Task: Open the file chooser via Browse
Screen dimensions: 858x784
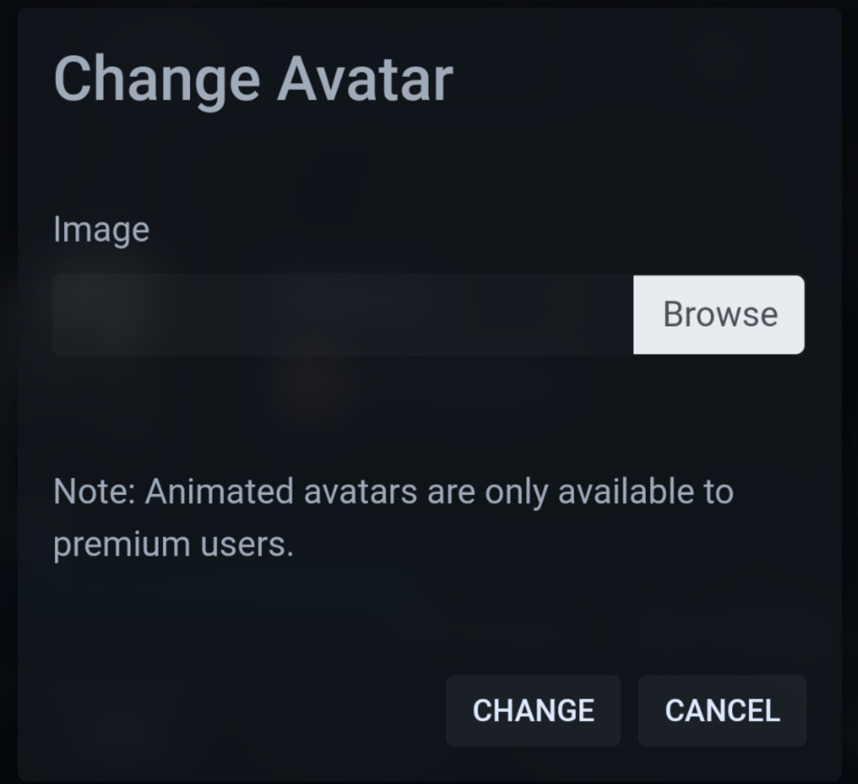Action: [x=718, y=315]
